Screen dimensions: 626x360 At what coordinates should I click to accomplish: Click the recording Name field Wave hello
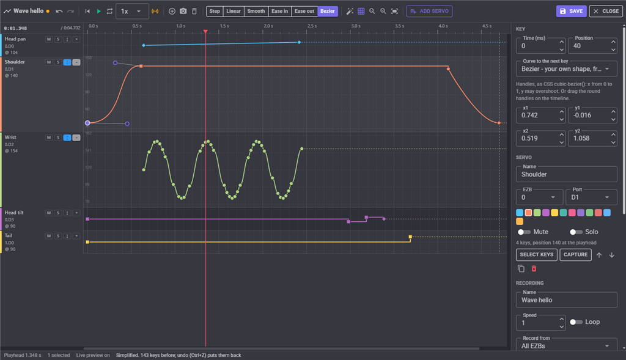[566, 300]
